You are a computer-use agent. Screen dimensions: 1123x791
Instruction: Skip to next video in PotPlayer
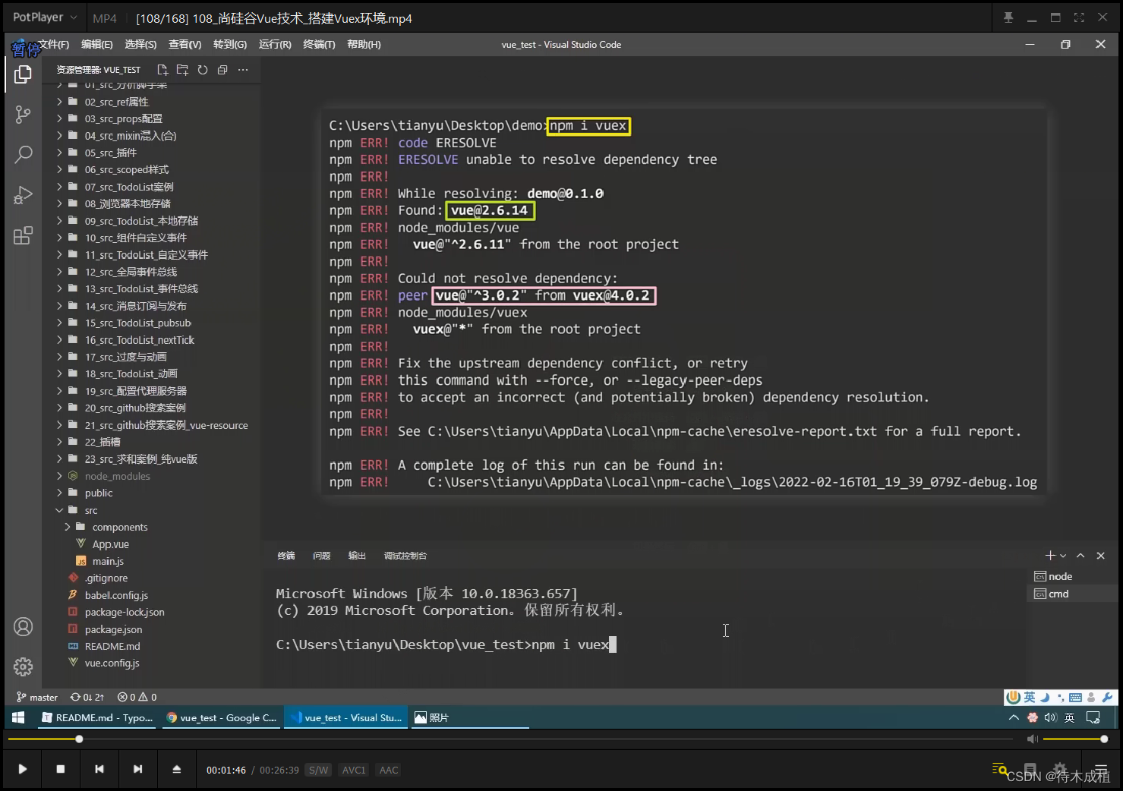[137, 769]
